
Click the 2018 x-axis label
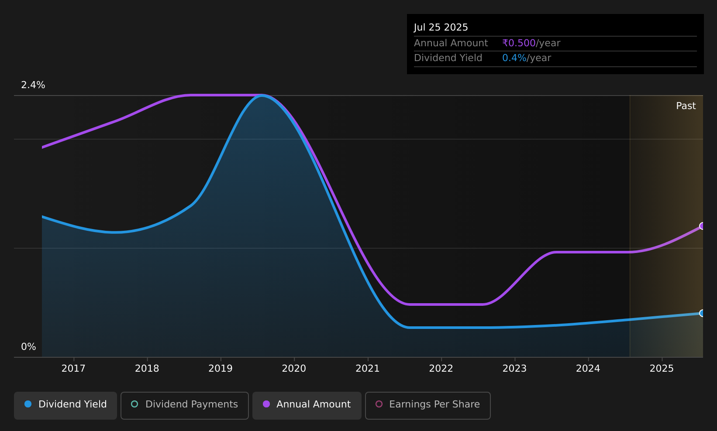[x=147, y=369]
